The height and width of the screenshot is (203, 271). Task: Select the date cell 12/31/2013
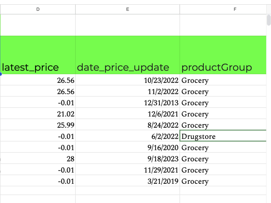pos(128,102)
